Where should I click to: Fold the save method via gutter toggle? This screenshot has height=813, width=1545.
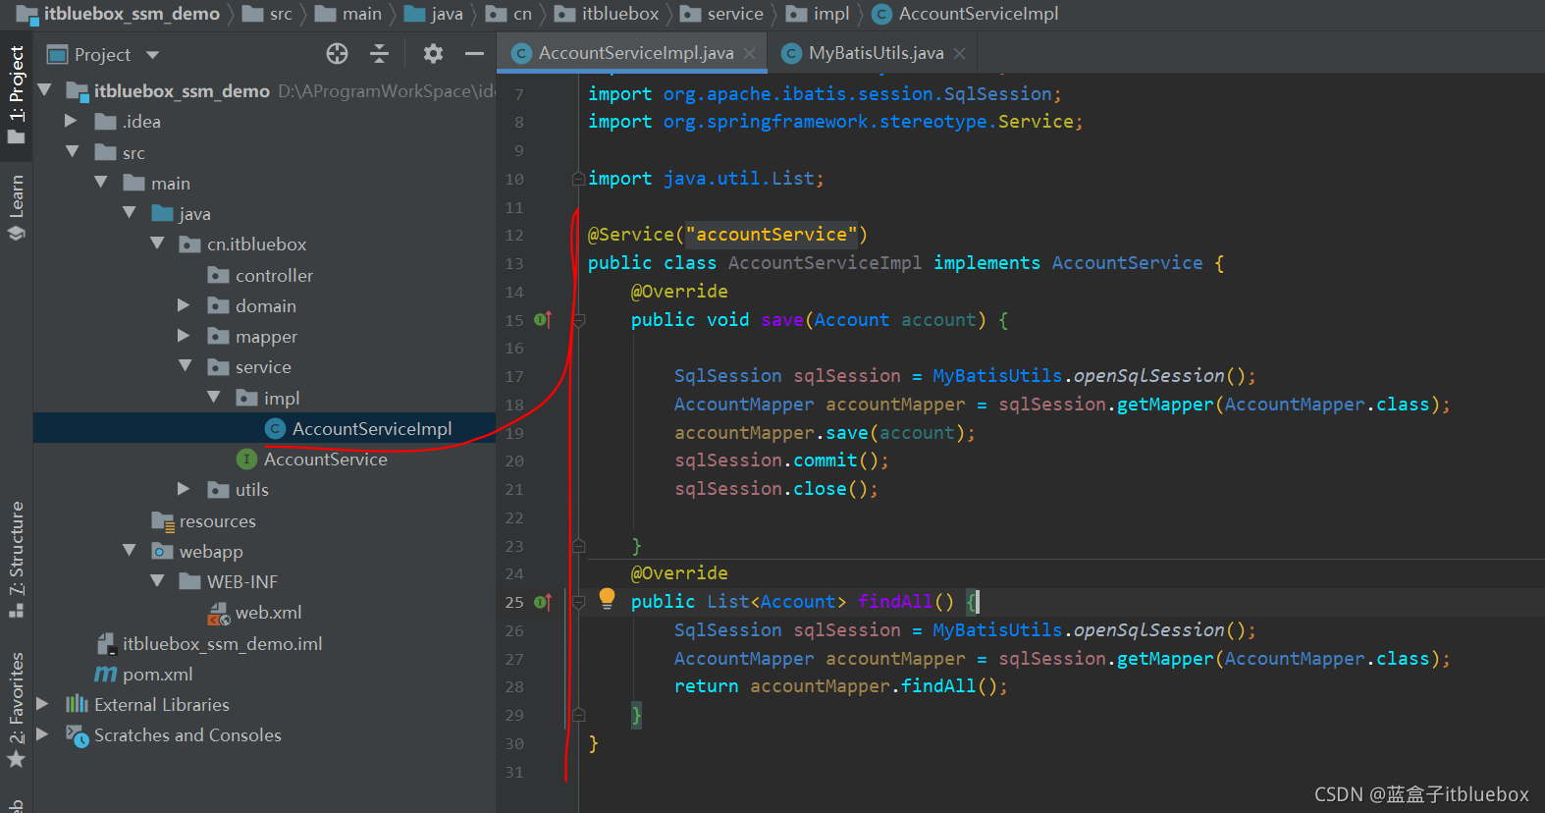pos(579,320)
